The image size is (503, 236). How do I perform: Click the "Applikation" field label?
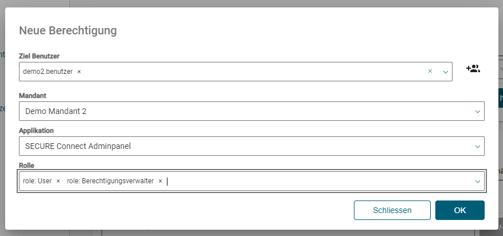tap(36, 131)
